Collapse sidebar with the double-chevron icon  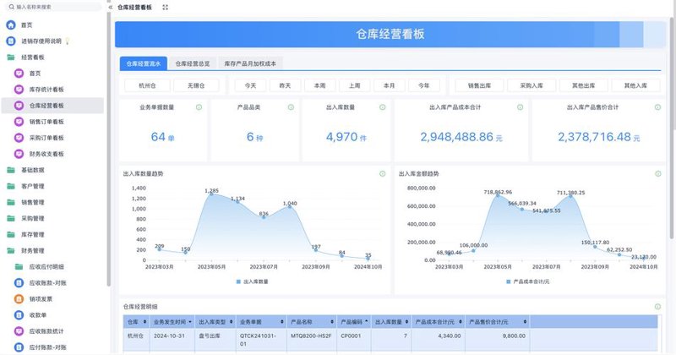pyautogui.click(x=111, y=8)
